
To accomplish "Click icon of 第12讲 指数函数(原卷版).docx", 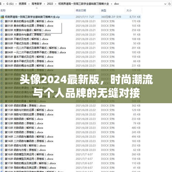I will click(x=2, y=123).
